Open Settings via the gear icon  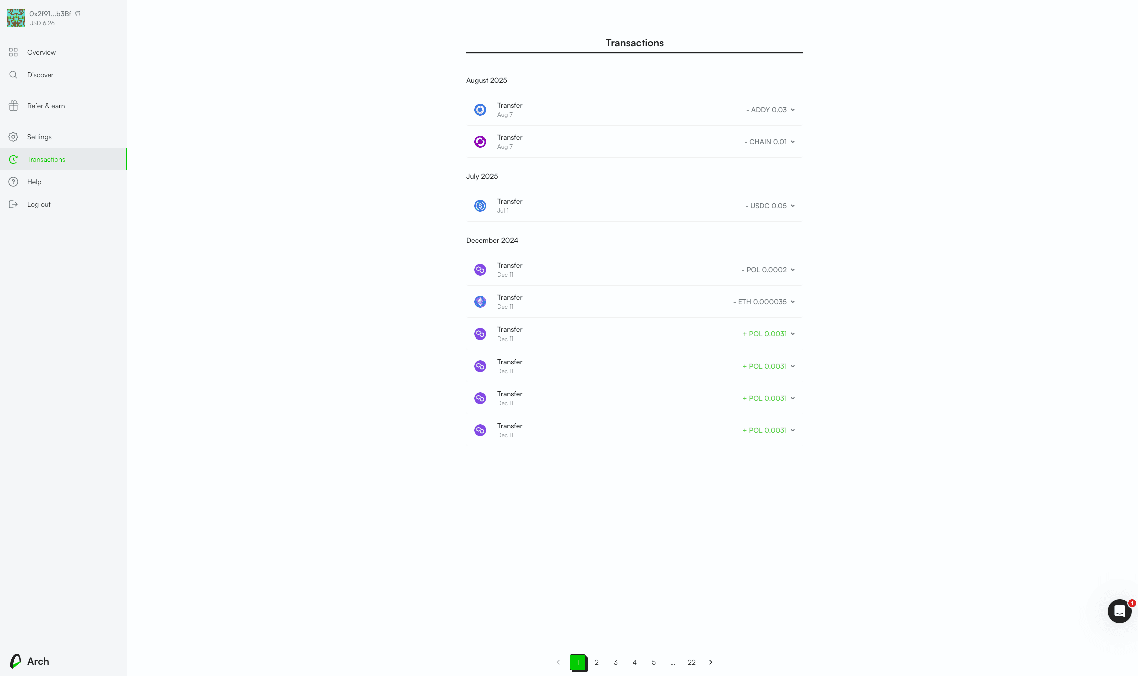pyautogui.click(x=13, y=136)
